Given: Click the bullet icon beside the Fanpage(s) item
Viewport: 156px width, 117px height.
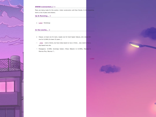Looking at the screenshot, I should click(x=37, y=49).
